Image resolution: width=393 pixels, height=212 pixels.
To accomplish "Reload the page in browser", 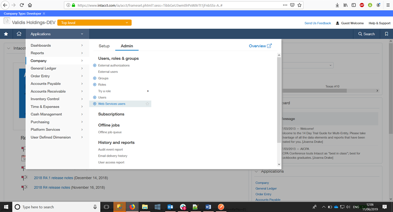I will click(22, 5).
